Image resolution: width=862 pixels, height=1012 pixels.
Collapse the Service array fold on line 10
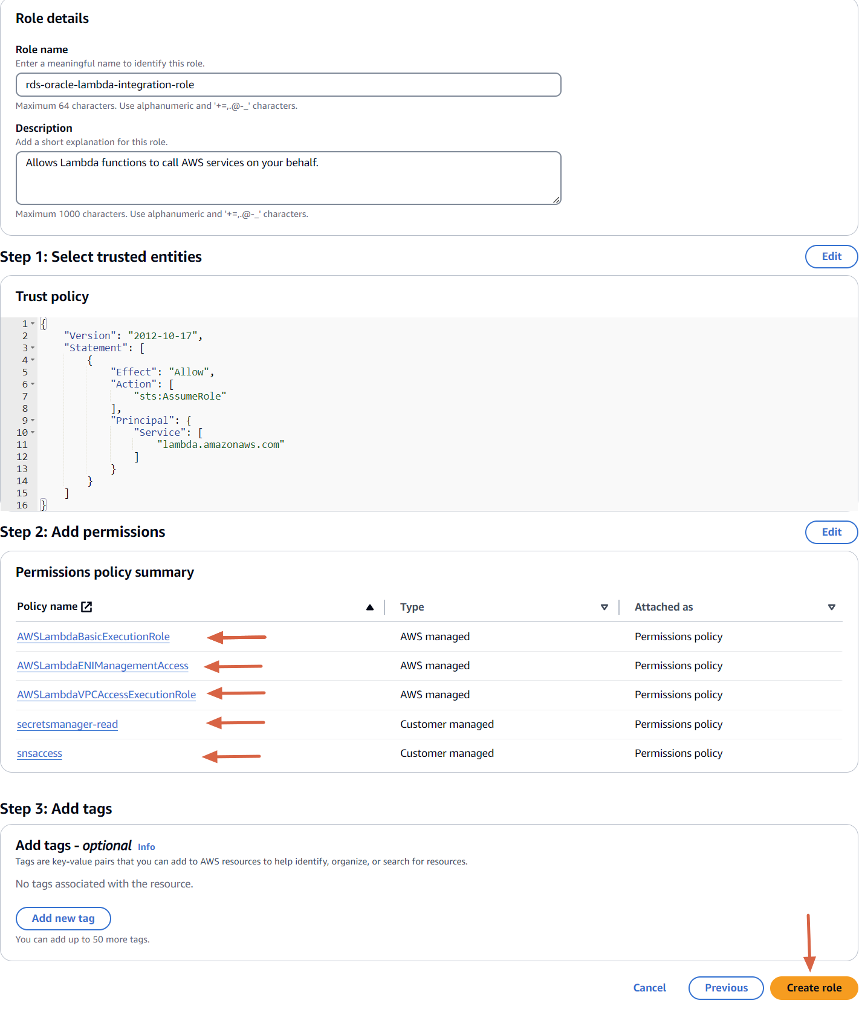[33, 432]
